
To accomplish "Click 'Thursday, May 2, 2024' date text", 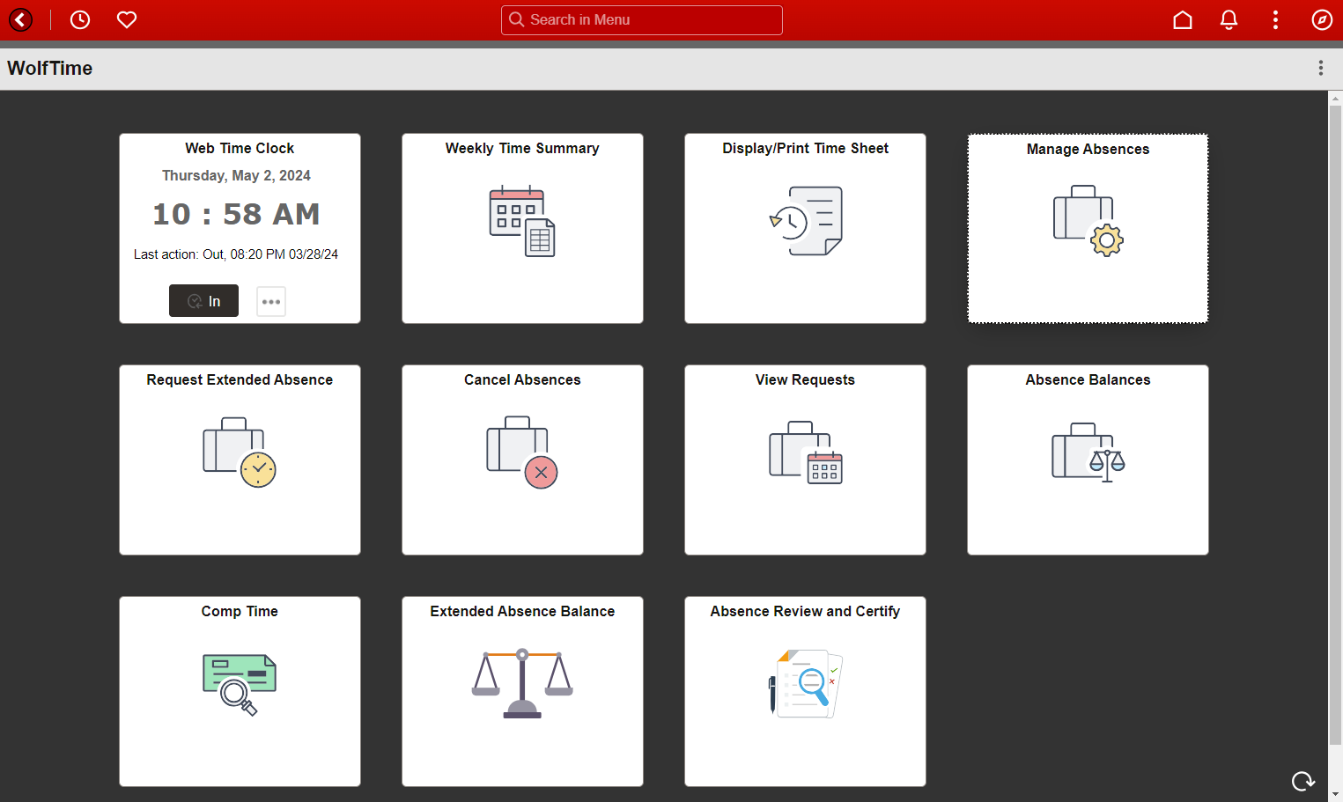I will pos(236,175).
